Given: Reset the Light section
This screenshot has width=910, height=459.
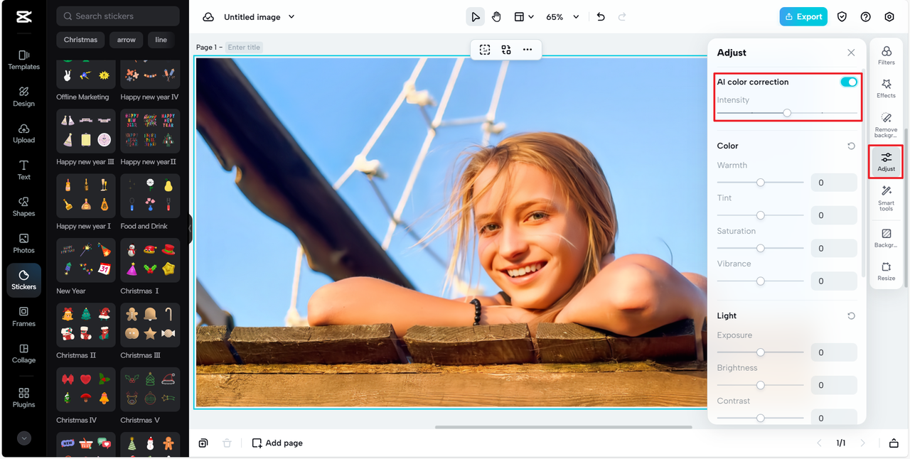Looking at the screenshot, I should coord(851,315).
